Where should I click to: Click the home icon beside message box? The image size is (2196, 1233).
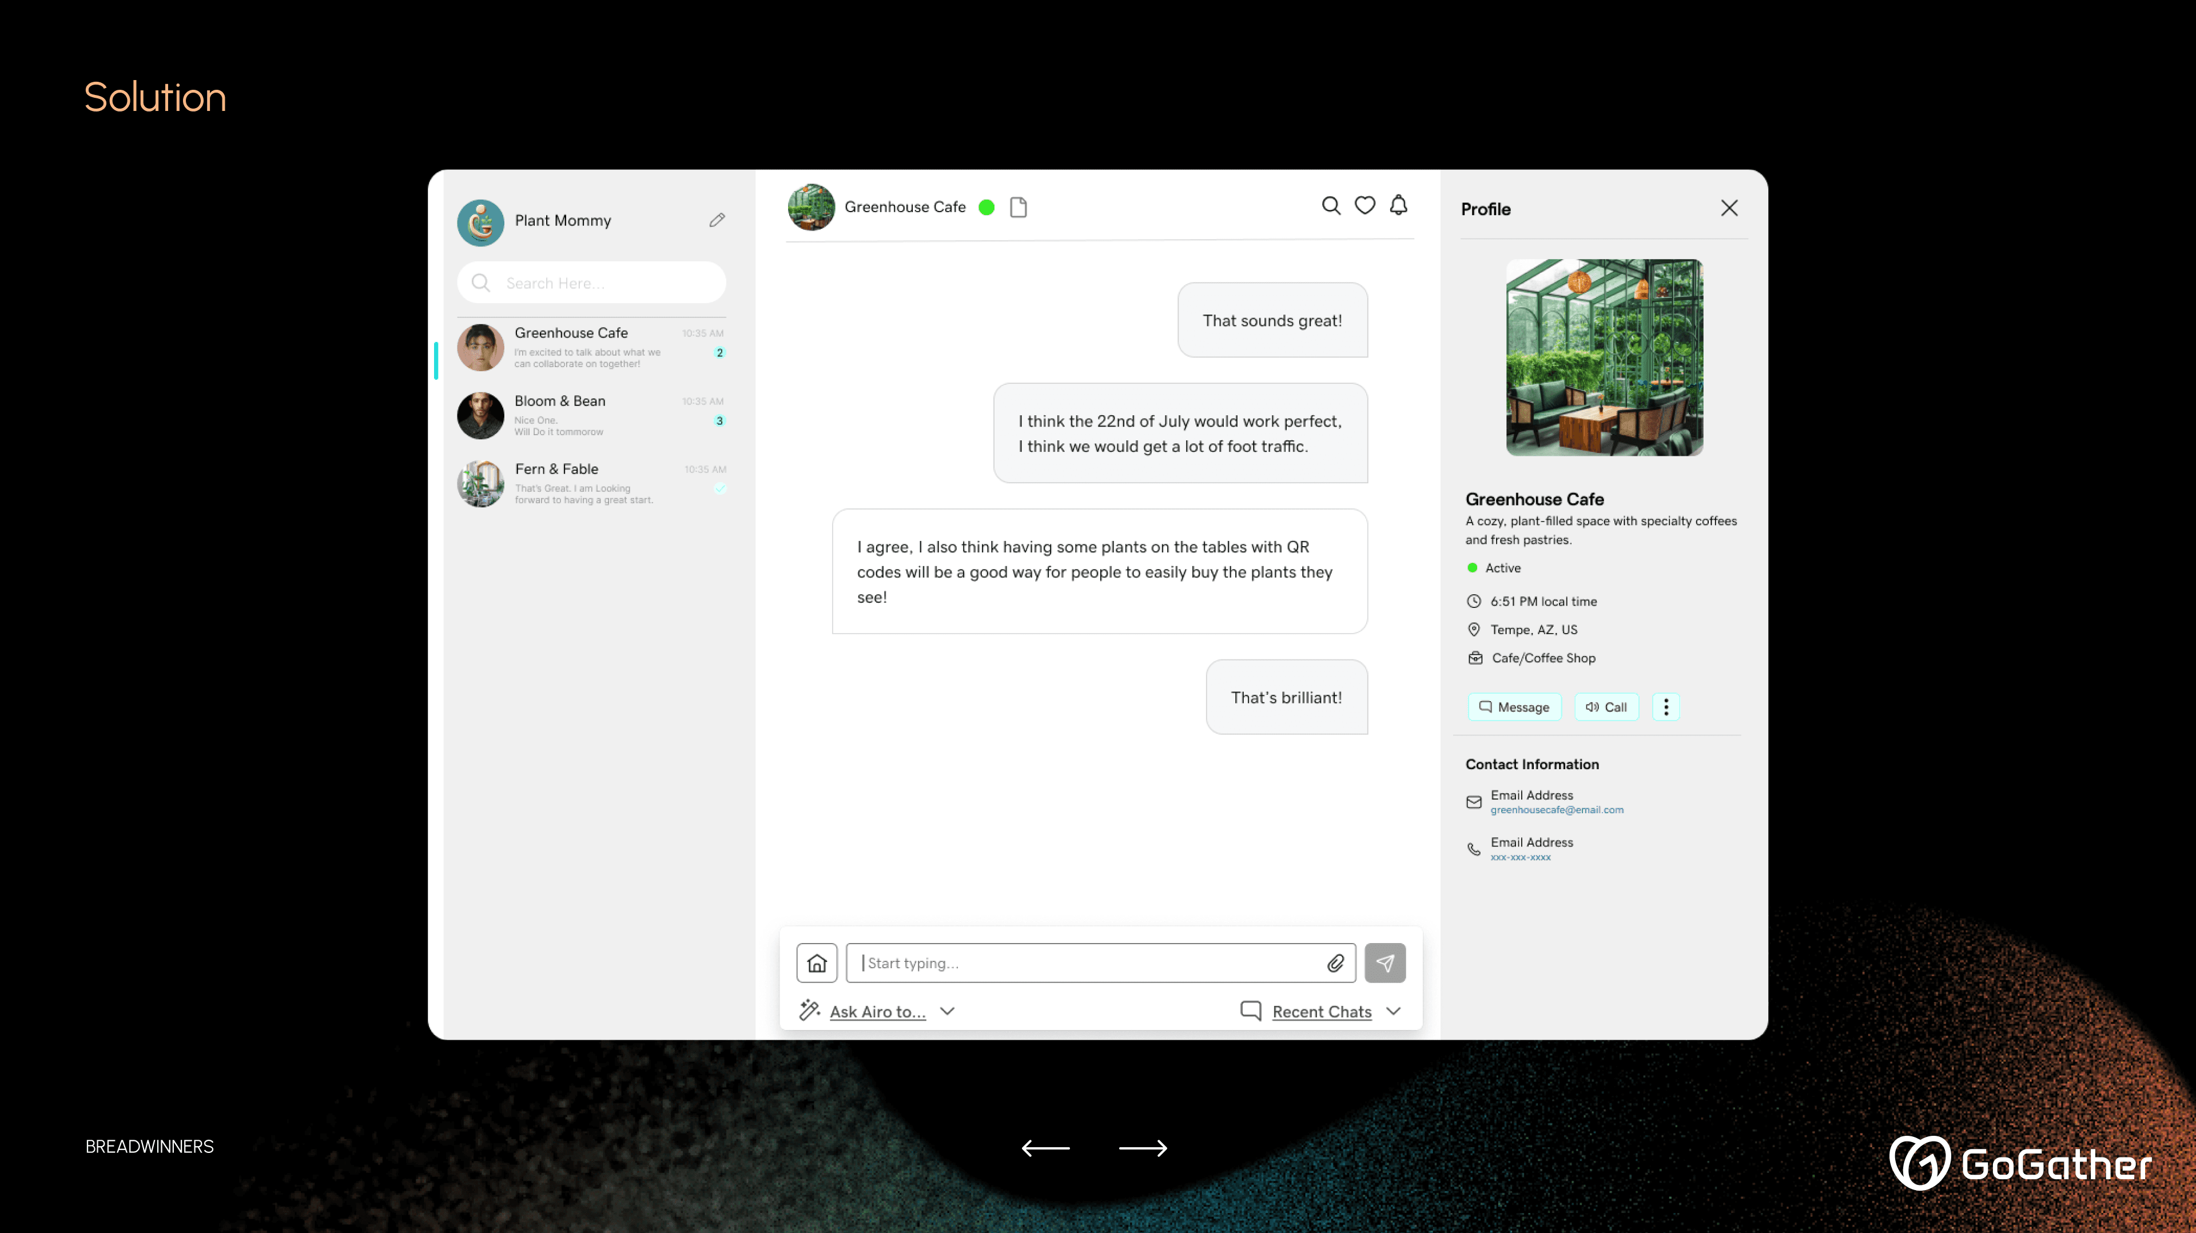click(x=817, y=962)
